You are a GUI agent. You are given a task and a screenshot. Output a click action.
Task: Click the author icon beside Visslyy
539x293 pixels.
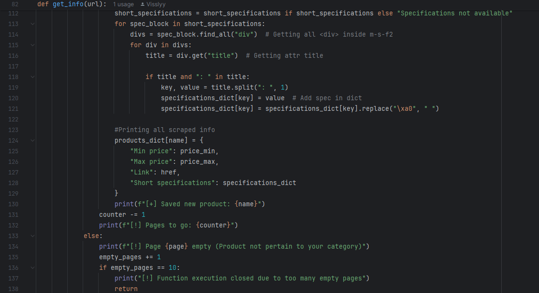143,4
